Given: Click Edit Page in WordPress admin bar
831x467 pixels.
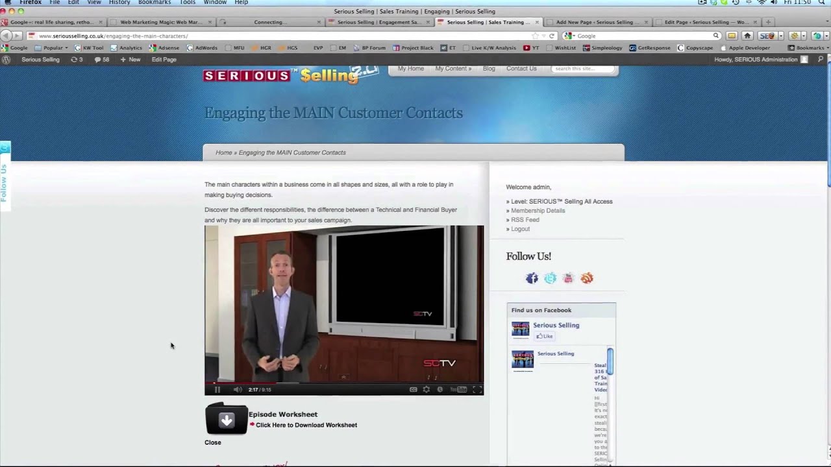Looking at the screenshot, I should pos(164,59).
